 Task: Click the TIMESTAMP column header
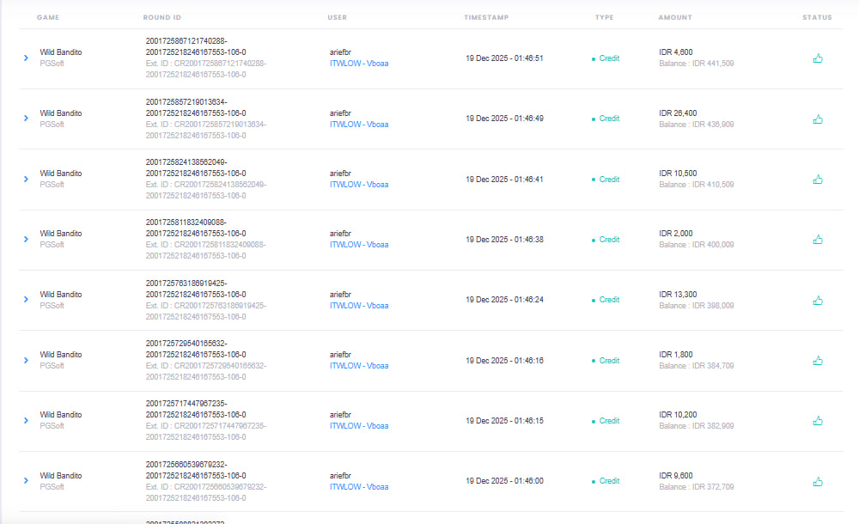point(486,17)
